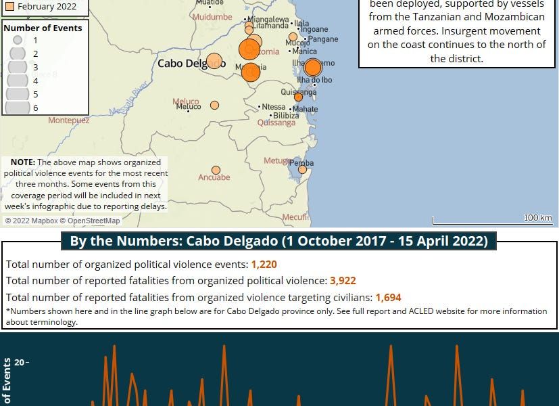Click the By the Numbers title banner
559x406 pixels.
pos(279,242)
